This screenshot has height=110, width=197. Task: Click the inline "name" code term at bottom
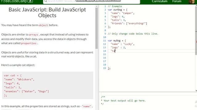point(86,106)
